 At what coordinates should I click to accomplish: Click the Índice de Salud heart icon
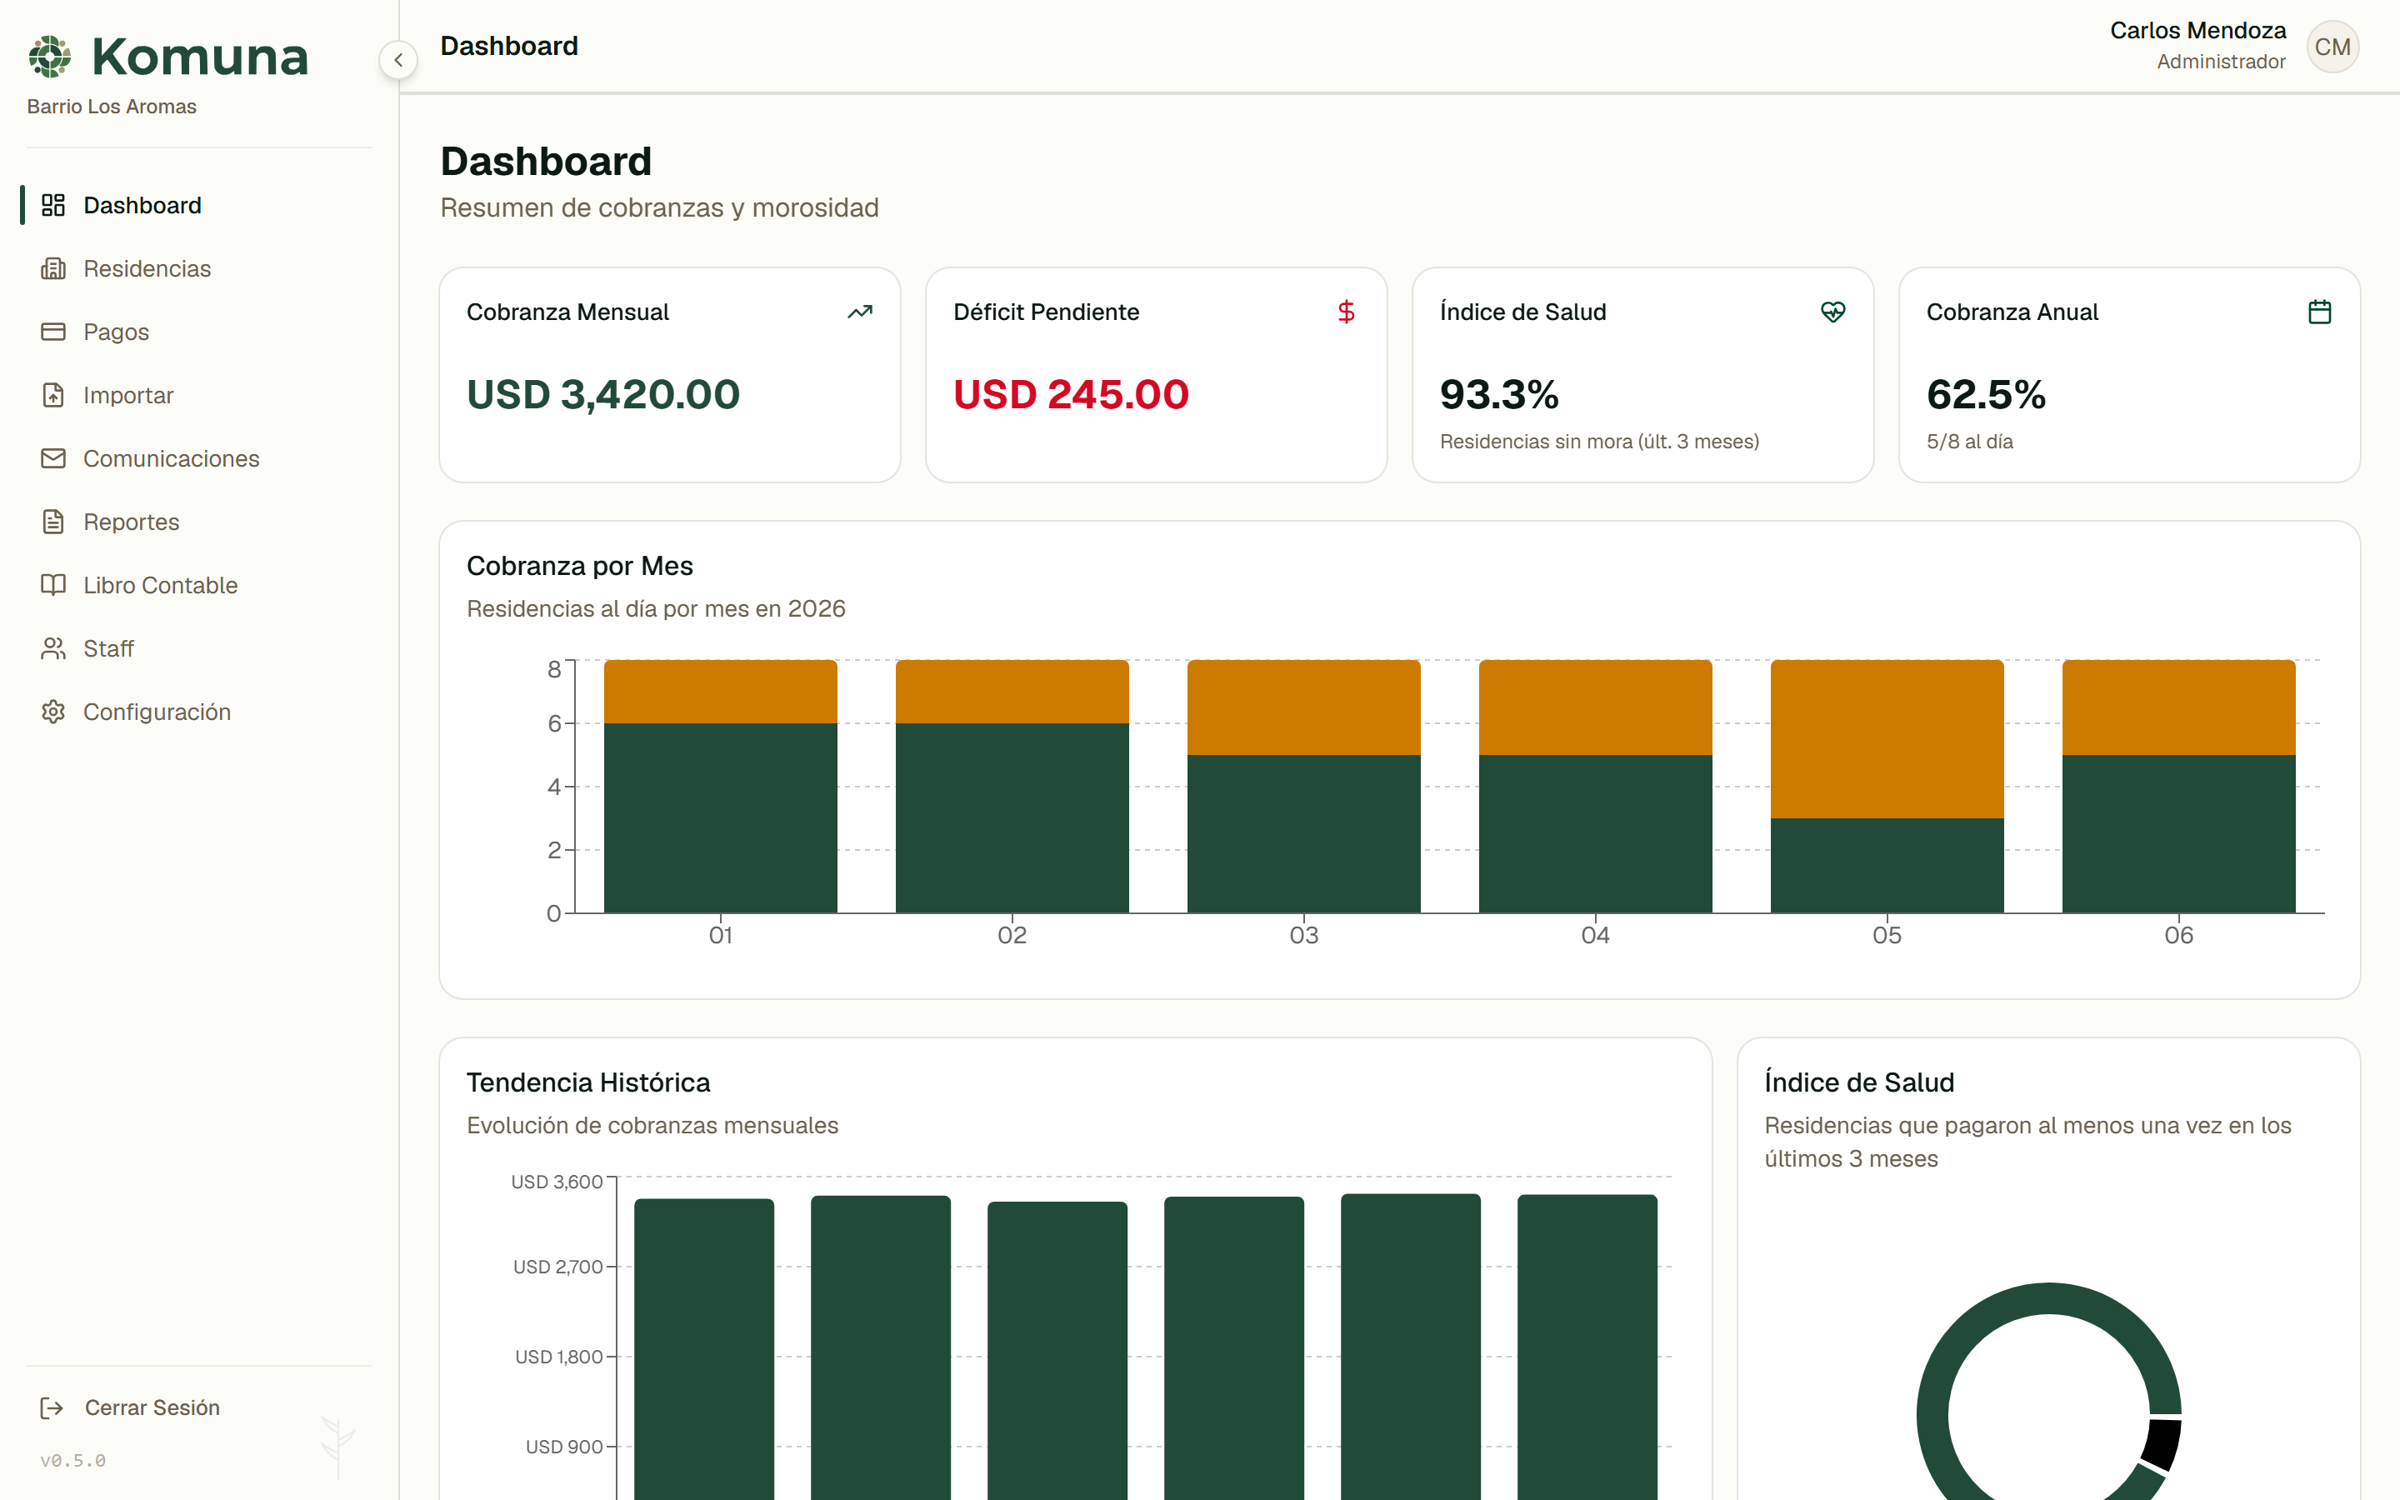tap(1832, 312)
